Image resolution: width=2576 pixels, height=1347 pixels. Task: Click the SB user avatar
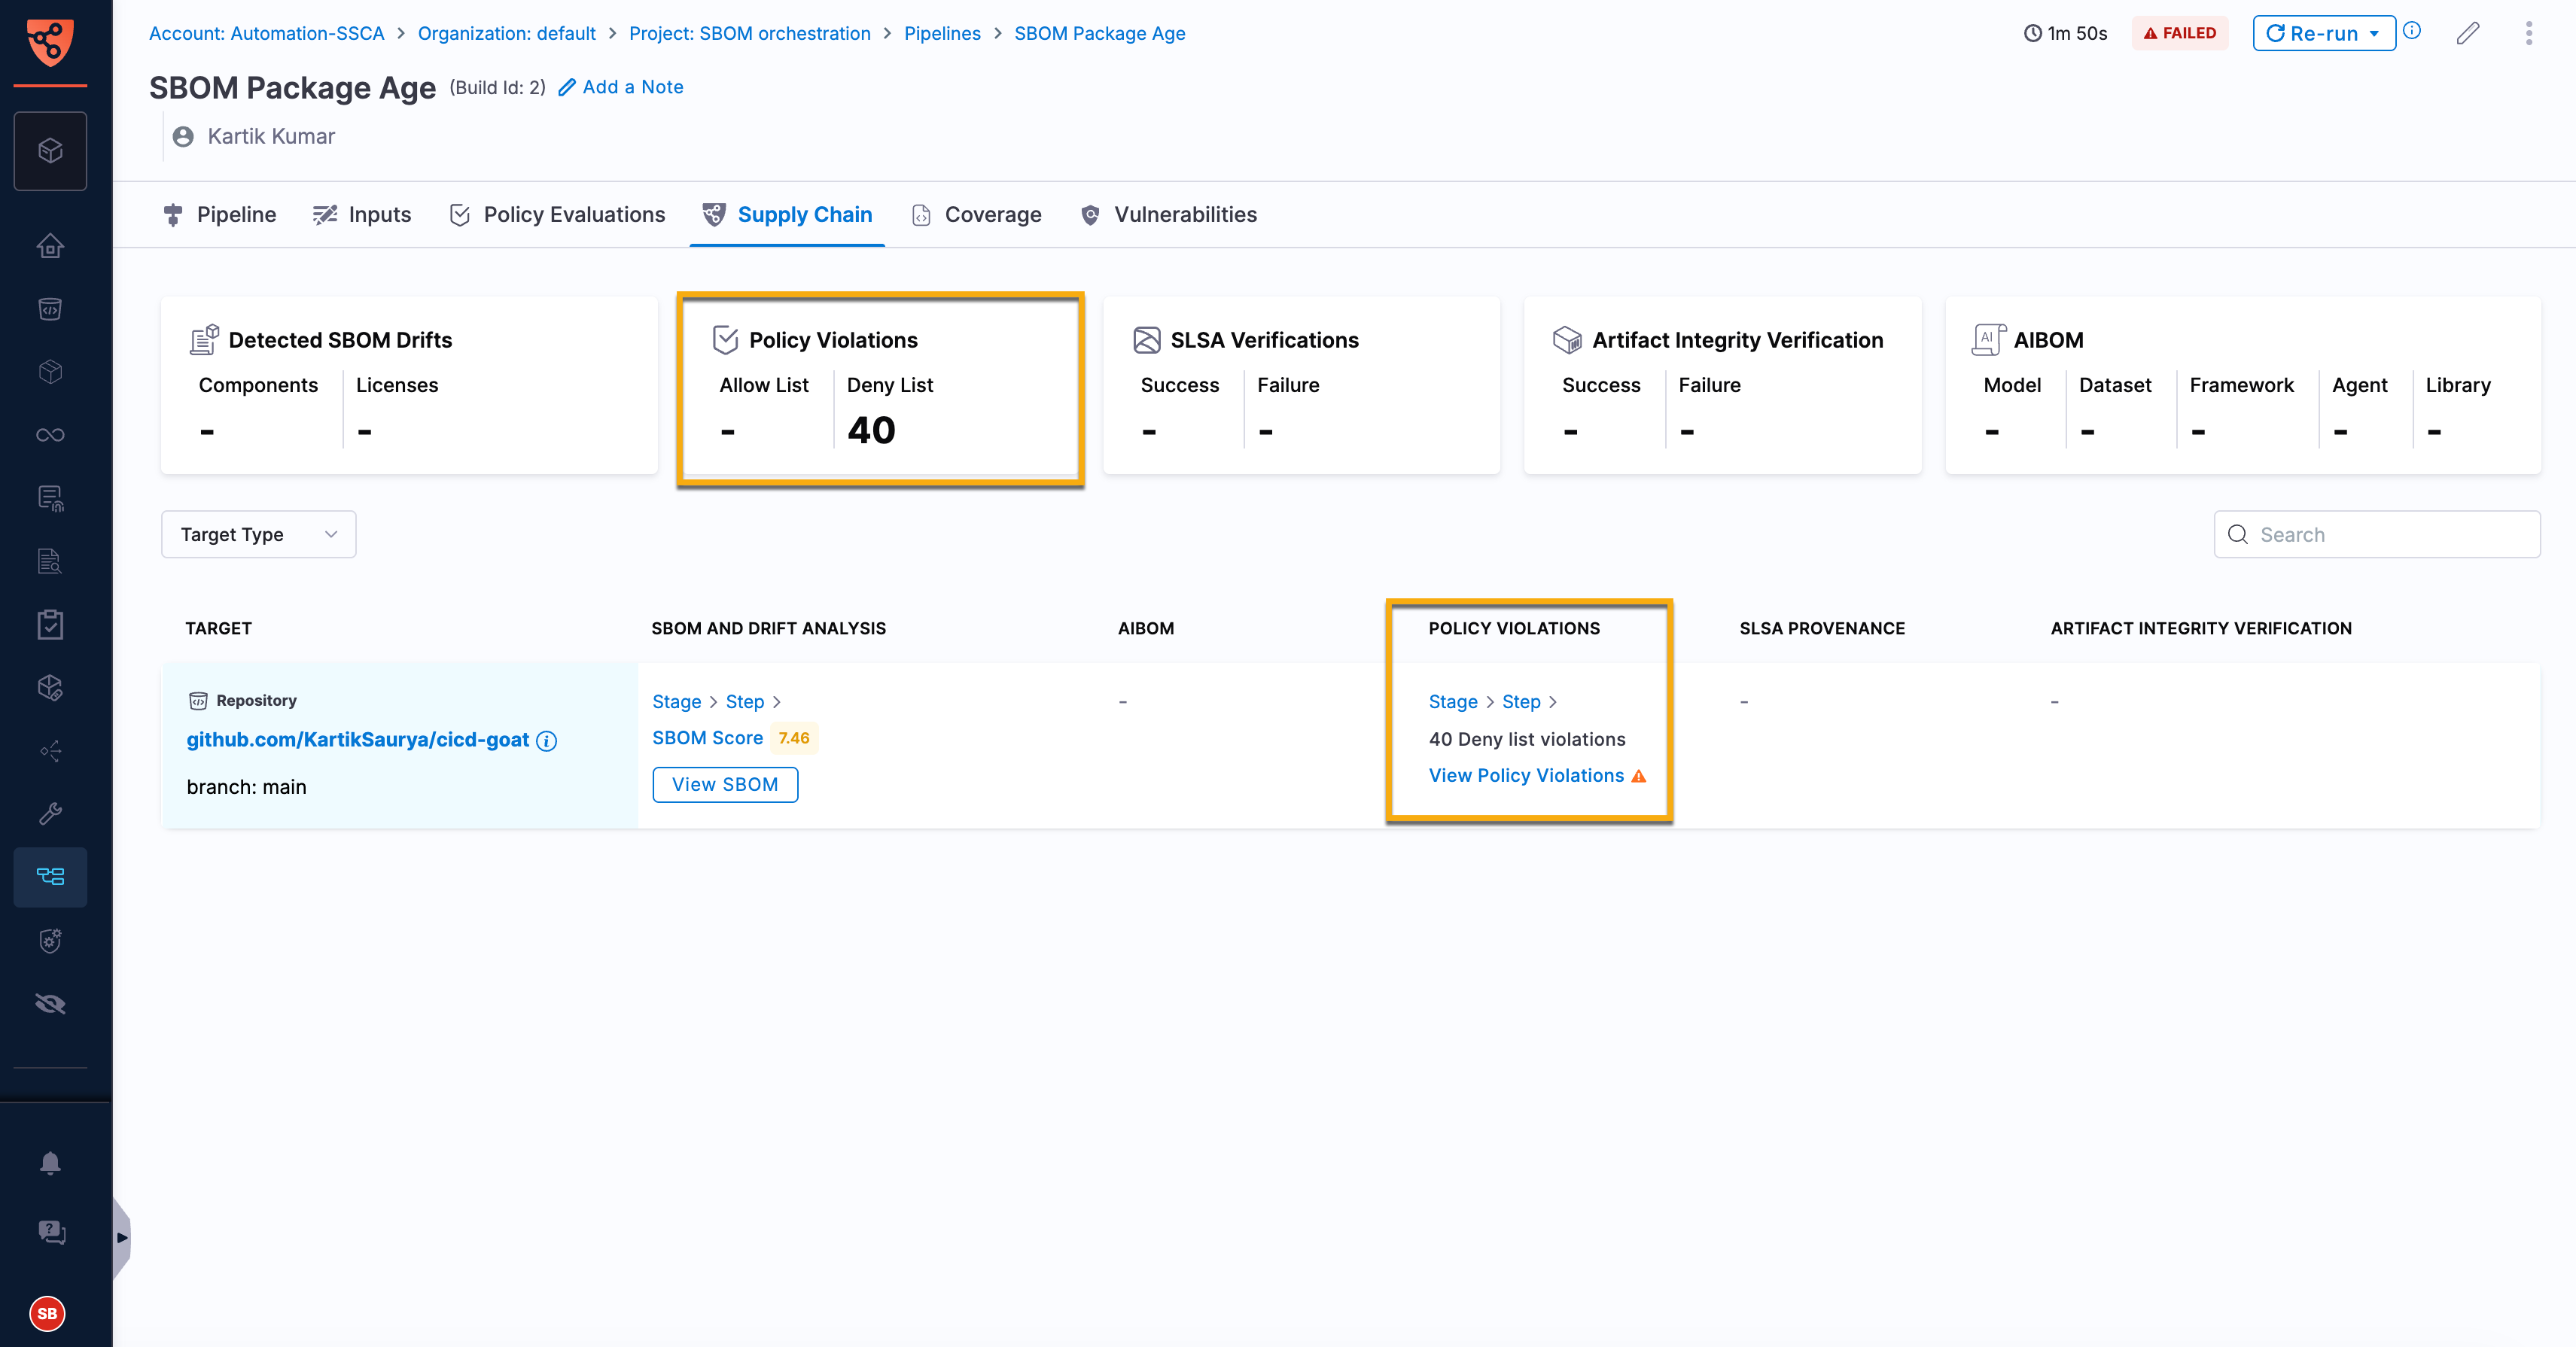click(x=47, y=1314)
